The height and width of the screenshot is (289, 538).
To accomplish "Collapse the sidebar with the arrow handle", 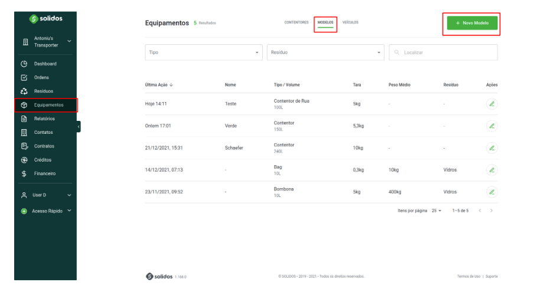I will 79,126.
